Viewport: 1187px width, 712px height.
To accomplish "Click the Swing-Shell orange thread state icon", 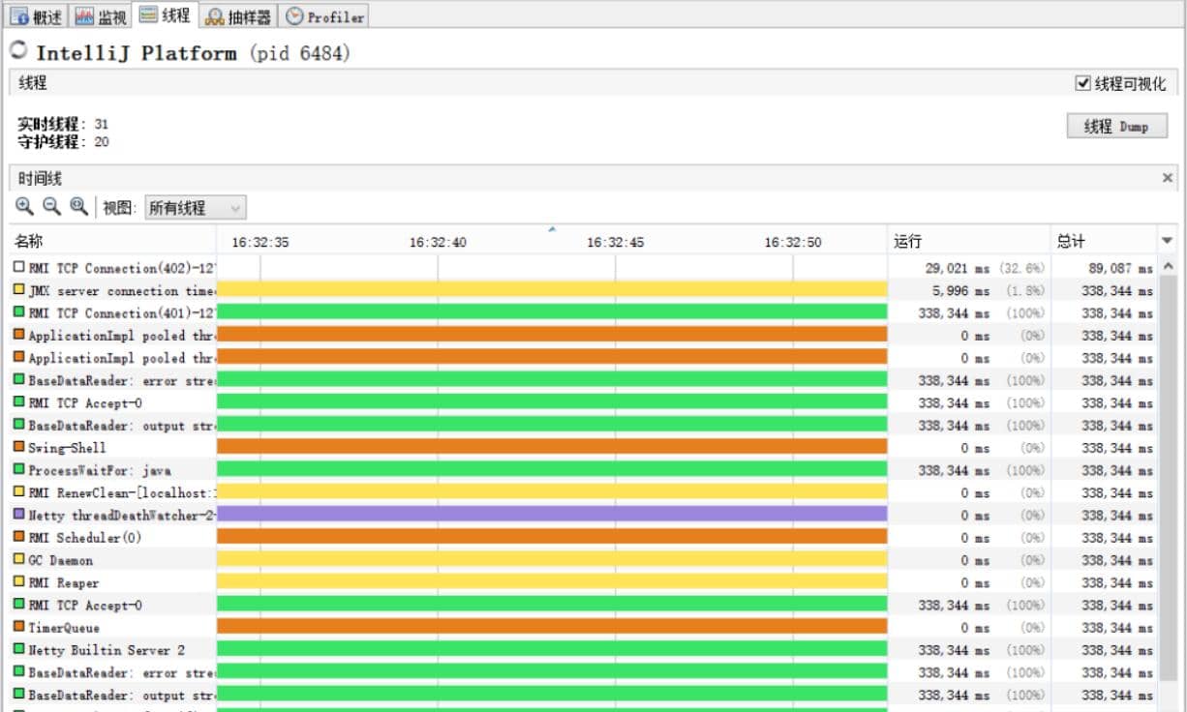I will [18, 447].
